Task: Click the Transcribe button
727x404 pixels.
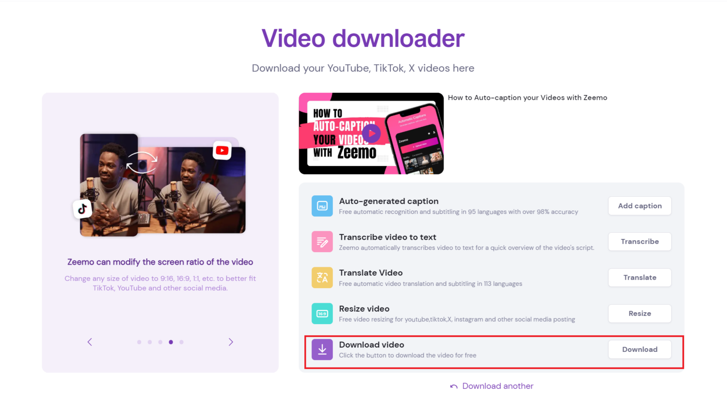Action: (x=639, y=241)
